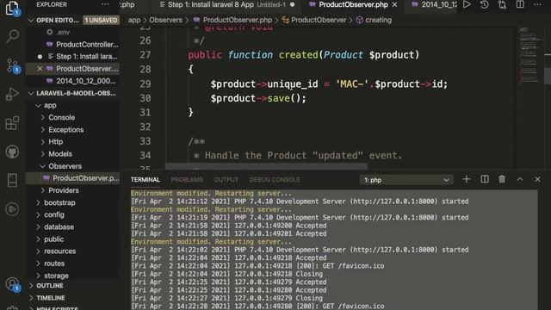Switch to the Problems panel tab
Screen dimensions: 551x310
click(x=187, y=180)
